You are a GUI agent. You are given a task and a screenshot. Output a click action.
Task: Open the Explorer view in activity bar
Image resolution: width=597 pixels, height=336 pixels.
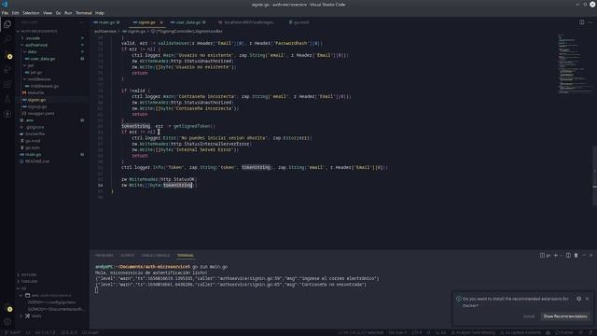click(x=7, y=24)
